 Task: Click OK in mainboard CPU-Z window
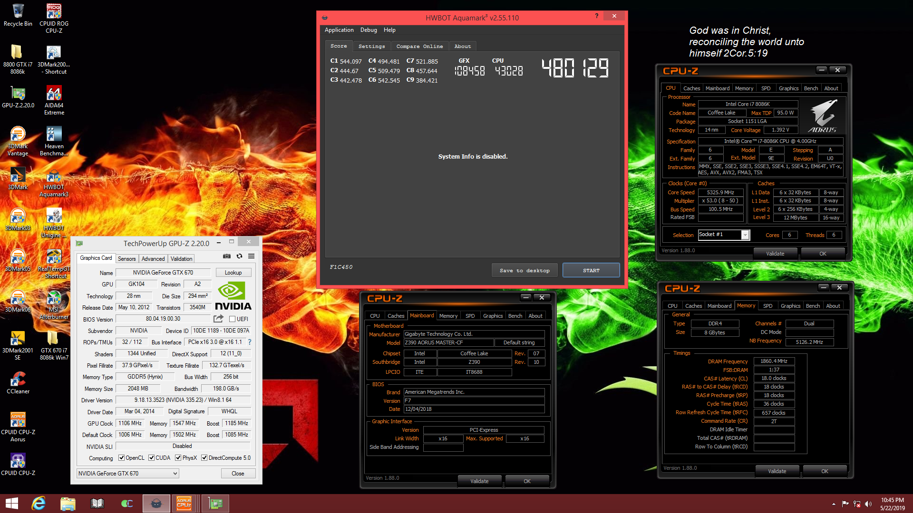[527, 481]
